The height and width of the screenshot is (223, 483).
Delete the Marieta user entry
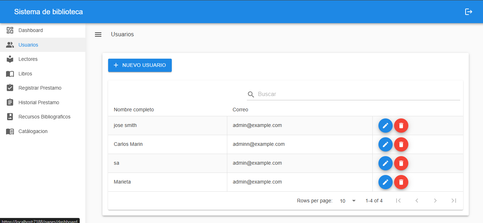point(401,182)
